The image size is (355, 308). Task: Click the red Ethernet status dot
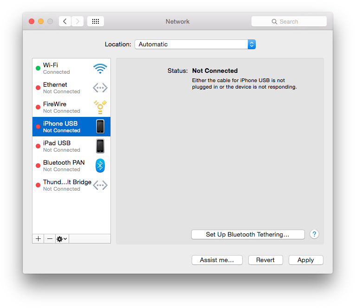(x=38, y=88)
